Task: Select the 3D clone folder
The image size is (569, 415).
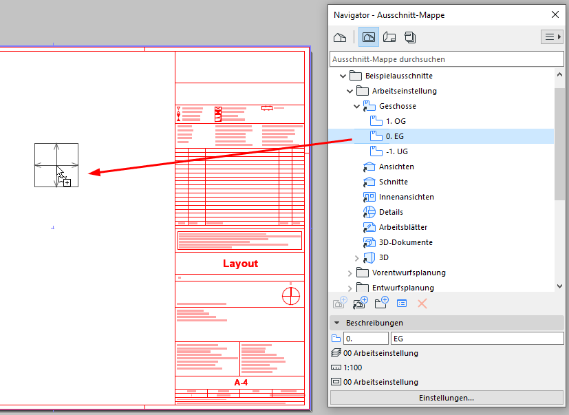Action: (x=383, y=258)
